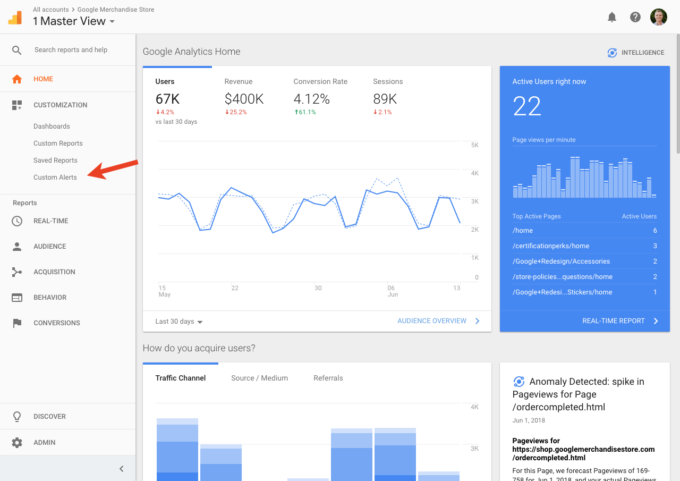
Task: Click the vertical page scrollbar
Action: 677,93
